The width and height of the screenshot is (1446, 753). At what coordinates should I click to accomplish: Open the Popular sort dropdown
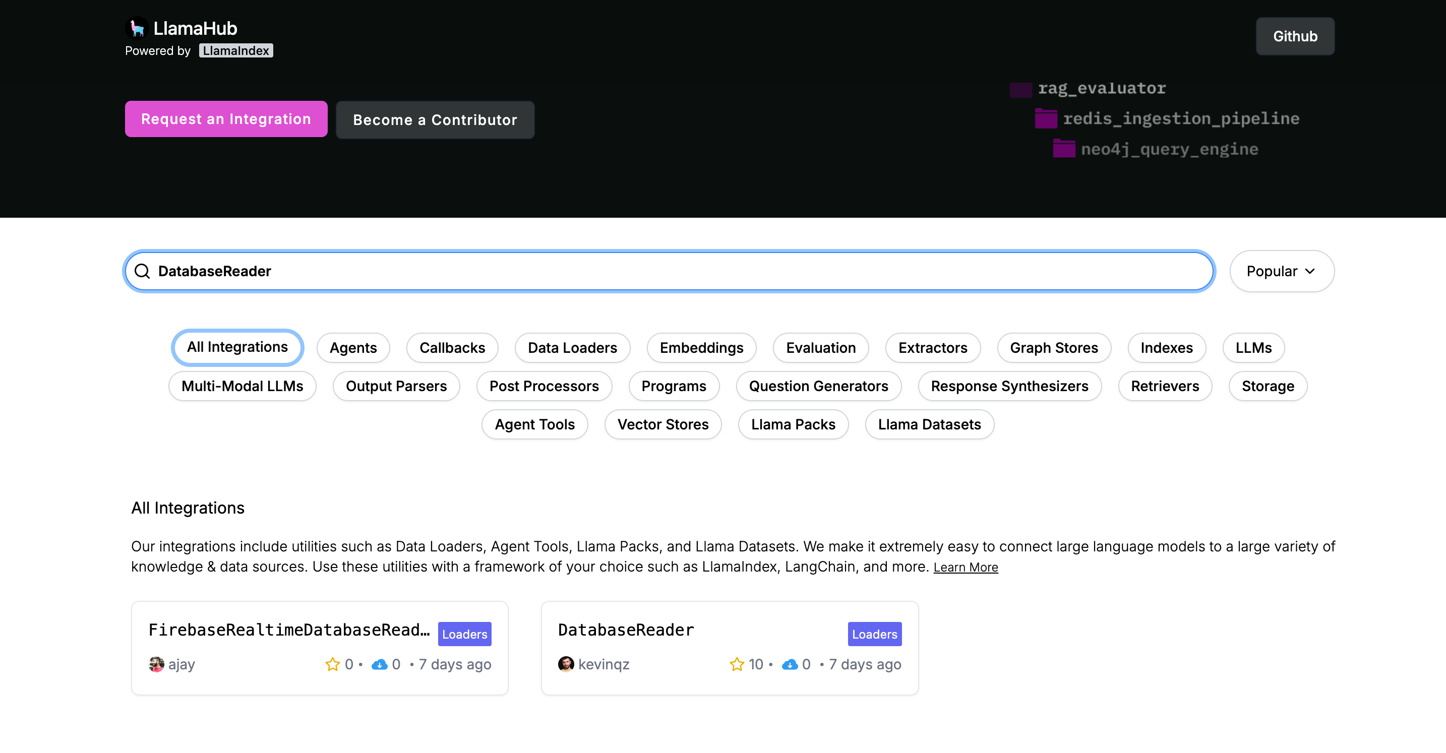[1282, 271]
